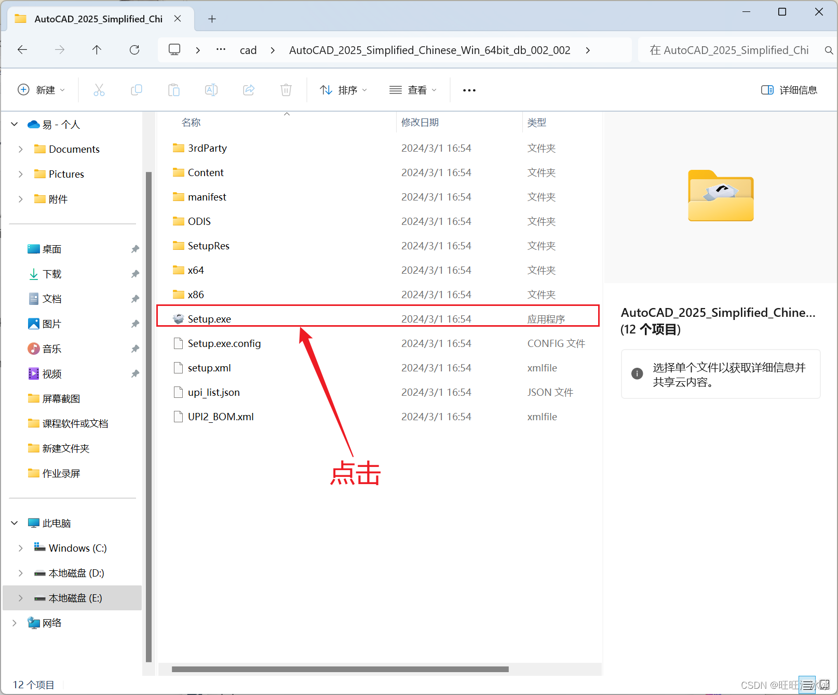Click the pin icon next to 下载
This screenshot has height=695, width=838.
pyautogui.click(x=135, y=274)
